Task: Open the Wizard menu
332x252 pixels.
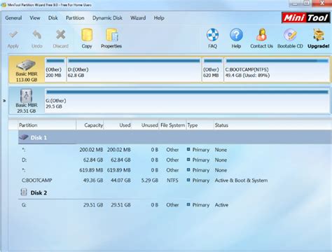Action: [138, 18]
